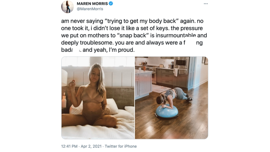Open Maren Morris profile avatar
Screen dimensions: 270x152
click(x=67, y=7)
